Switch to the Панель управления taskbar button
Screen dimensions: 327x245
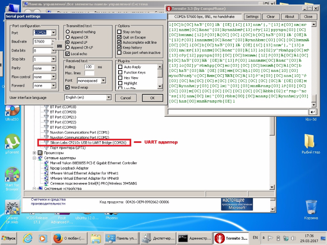click(121, 238)
